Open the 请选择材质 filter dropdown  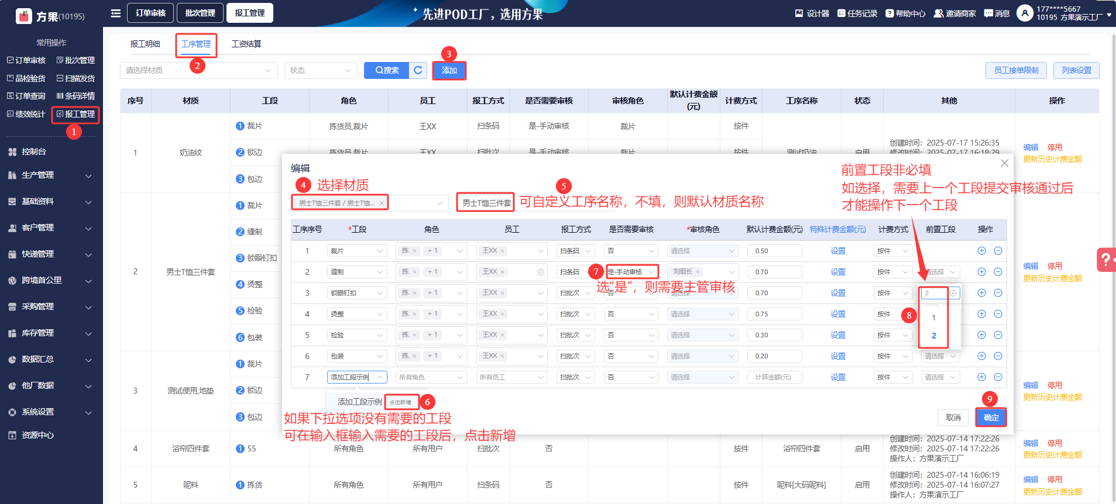tap(198, 70)
